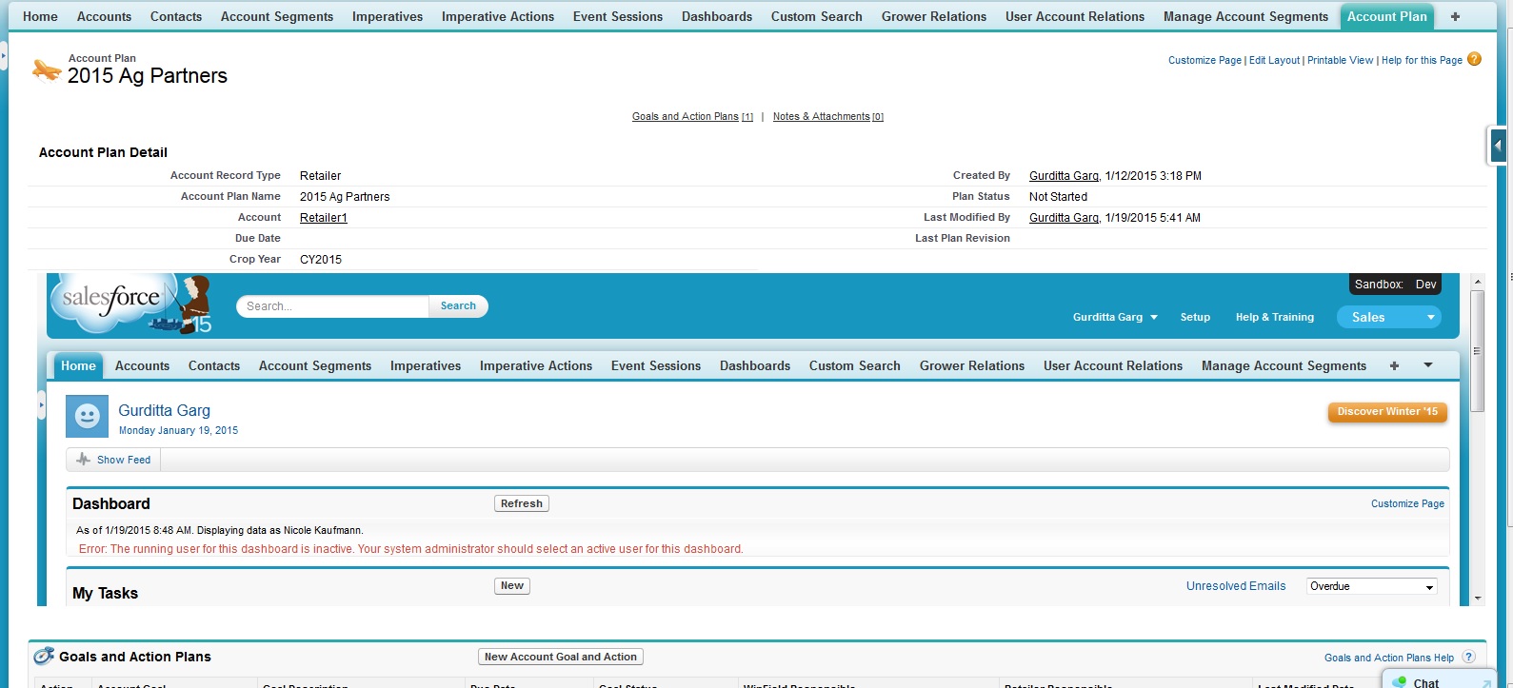1513x688 pixels.
Task: Open the Sales app menu dropdown
Action: [x=1389, y=317]
